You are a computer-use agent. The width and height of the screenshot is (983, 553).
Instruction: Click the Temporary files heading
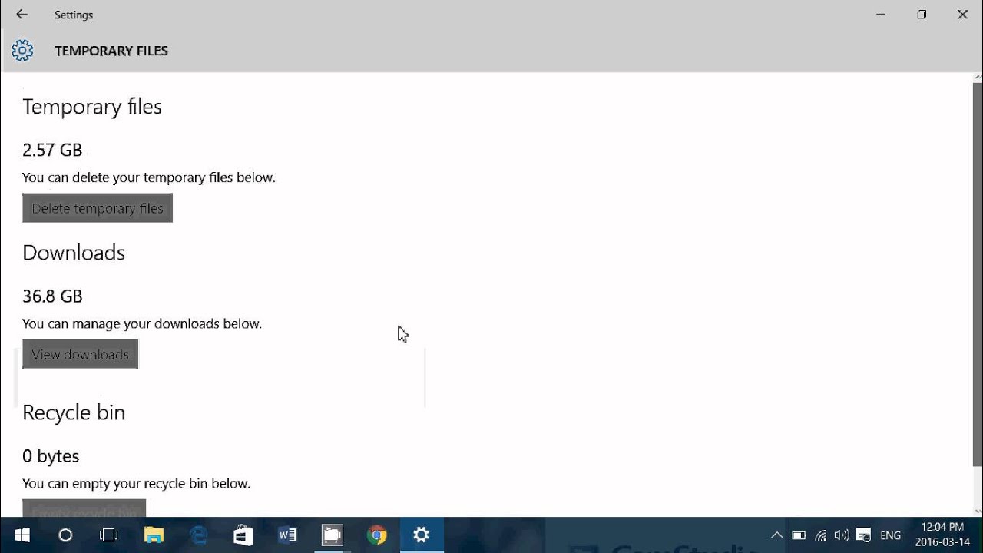[x=92, y=107]
